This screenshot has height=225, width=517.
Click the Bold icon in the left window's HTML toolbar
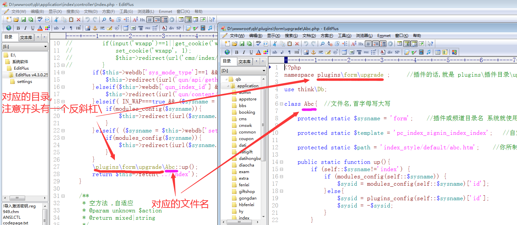[18, 28]
